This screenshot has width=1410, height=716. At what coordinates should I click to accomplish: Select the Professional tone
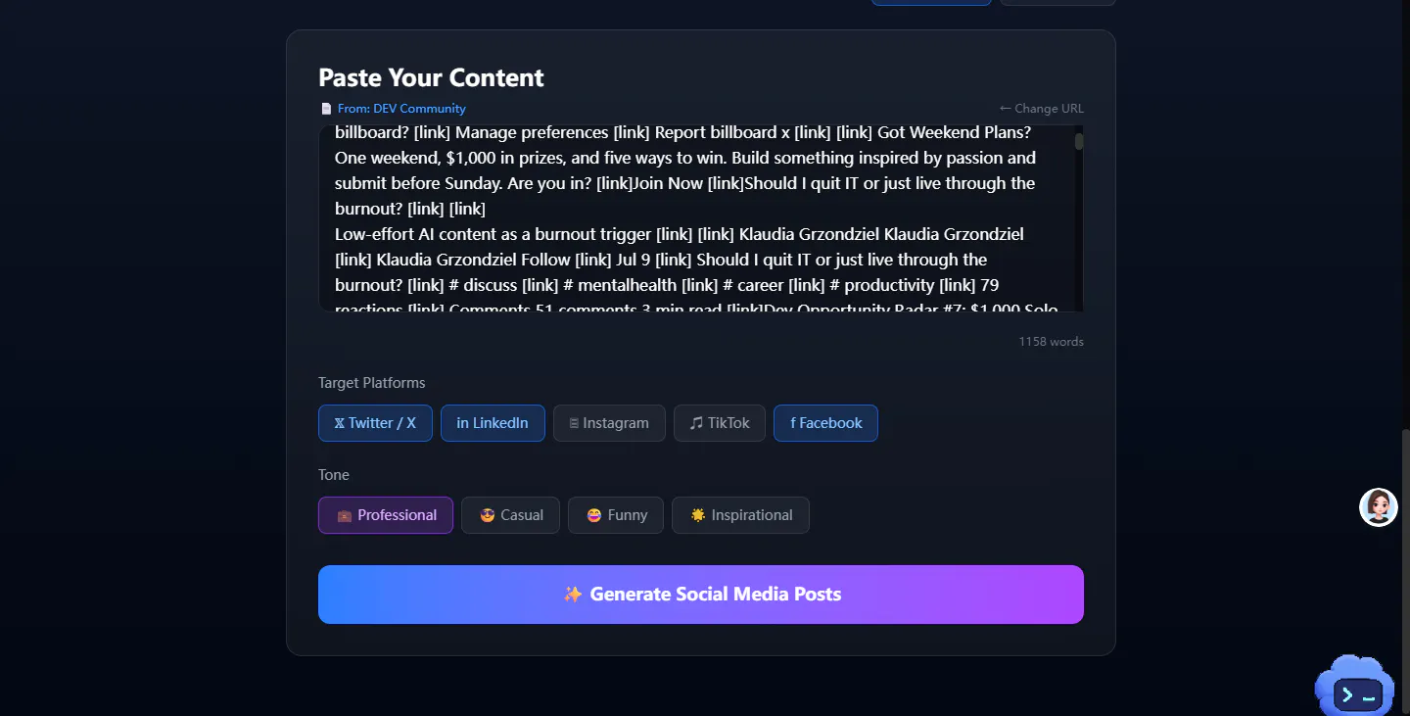click(386, 515)
